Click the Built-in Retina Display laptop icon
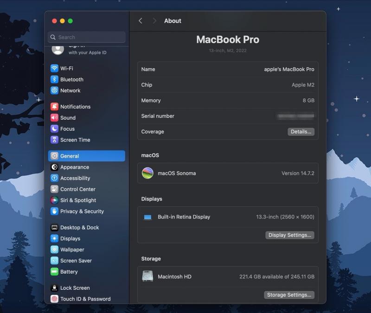The height and width of the screenshot is (313, 371). click(x=147, y=217)
